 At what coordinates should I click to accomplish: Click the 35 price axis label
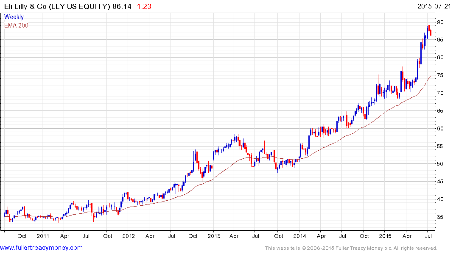(440, 217)
